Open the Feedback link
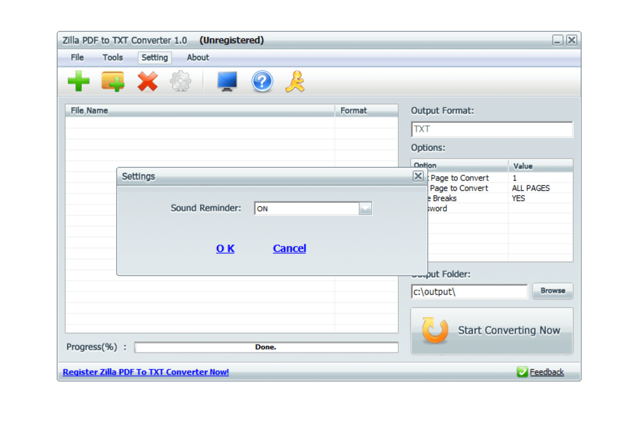Image resolution: width=643 pixels, height=426 pixels. (x=547, y=372)
